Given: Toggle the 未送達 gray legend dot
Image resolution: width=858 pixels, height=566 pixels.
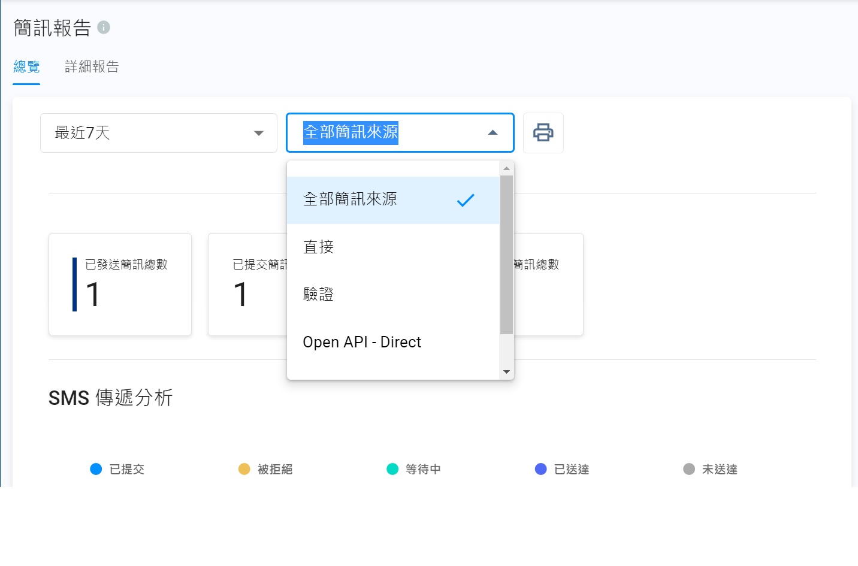Looking at the screenshot, I should [x=689, y=469].
